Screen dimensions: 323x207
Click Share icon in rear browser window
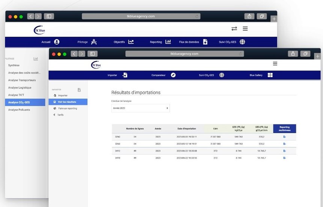[249, 16]
